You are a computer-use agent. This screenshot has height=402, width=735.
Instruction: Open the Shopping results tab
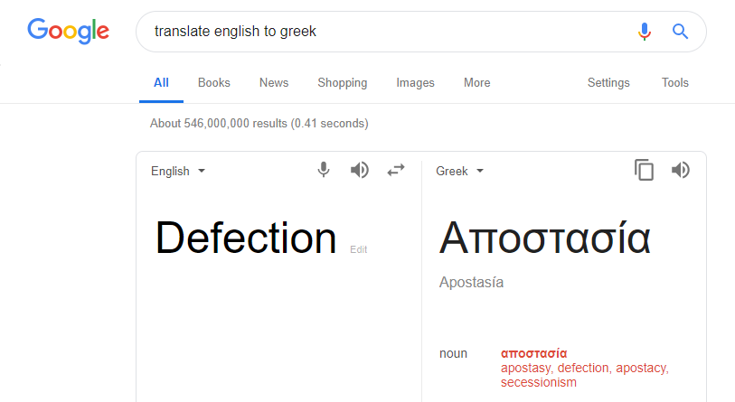pos(343,83)
